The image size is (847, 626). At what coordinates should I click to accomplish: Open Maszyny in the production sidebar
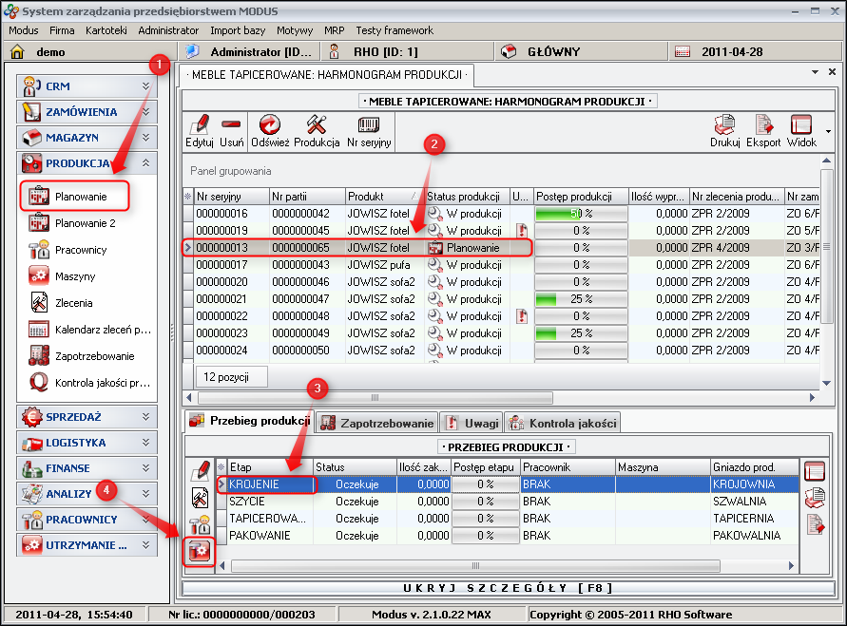75,276
